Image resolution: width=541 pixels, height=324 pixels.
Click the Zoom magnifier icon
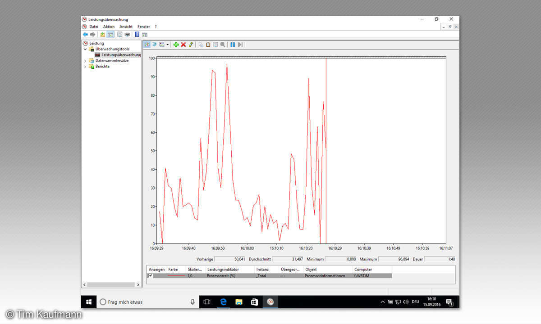pyautogui.click(x=223, y=45)
